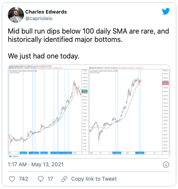Open replies via speech bubble icon

point(41,179)
